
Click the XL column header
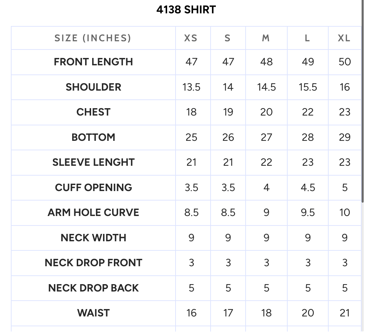344,38
